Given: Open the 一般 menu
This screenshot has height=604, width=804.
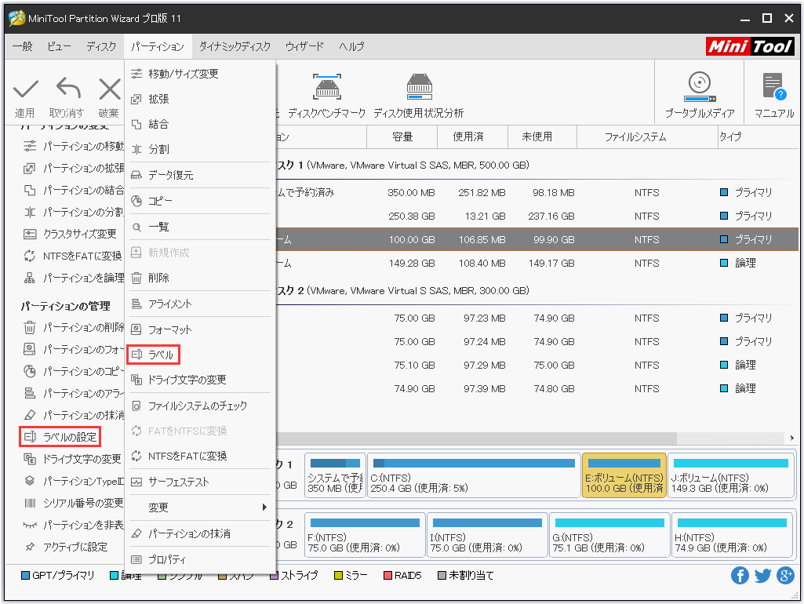Looking at the screenshot, I should point(23,46).
